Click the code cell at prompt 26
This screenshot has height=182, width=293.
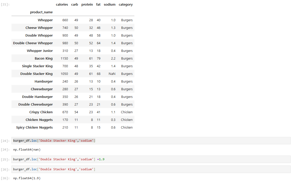(x=151, y=169)
